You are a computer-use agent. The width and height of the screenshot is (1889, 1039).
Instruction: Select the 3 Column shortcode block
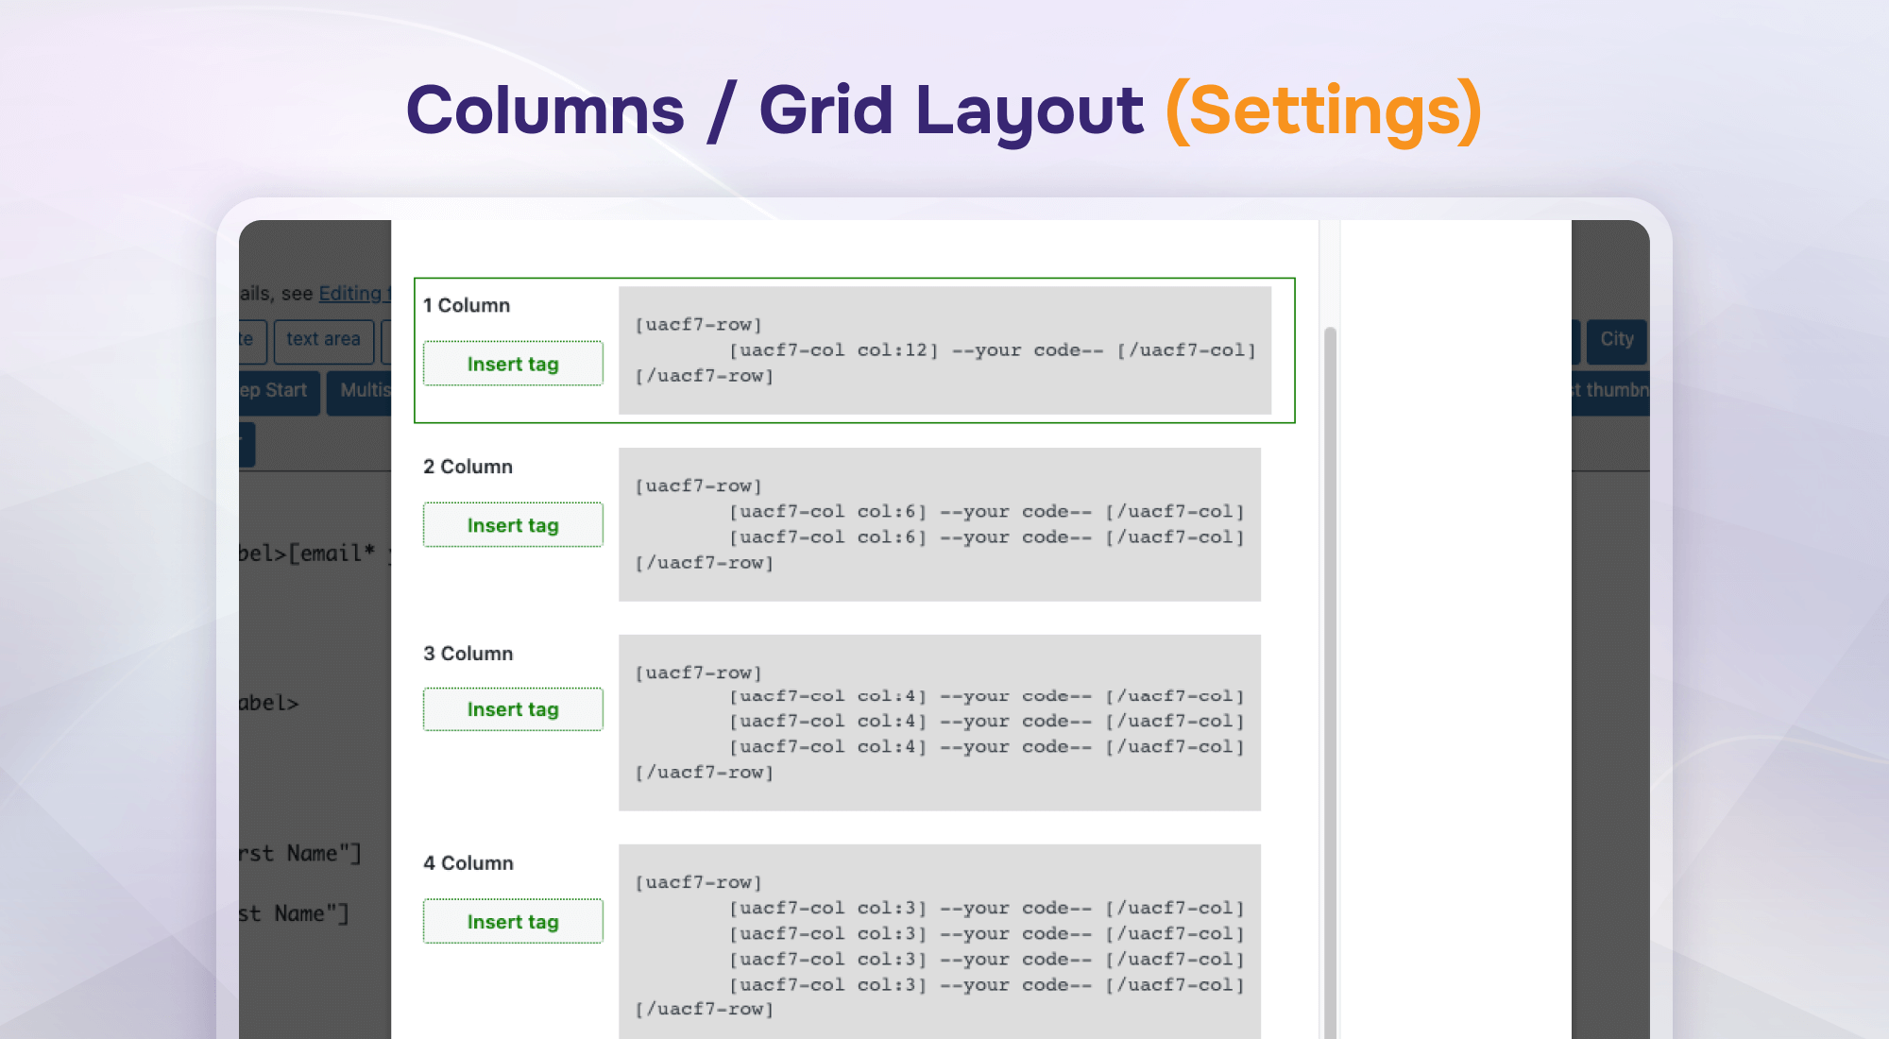click(x=940, y=723)
